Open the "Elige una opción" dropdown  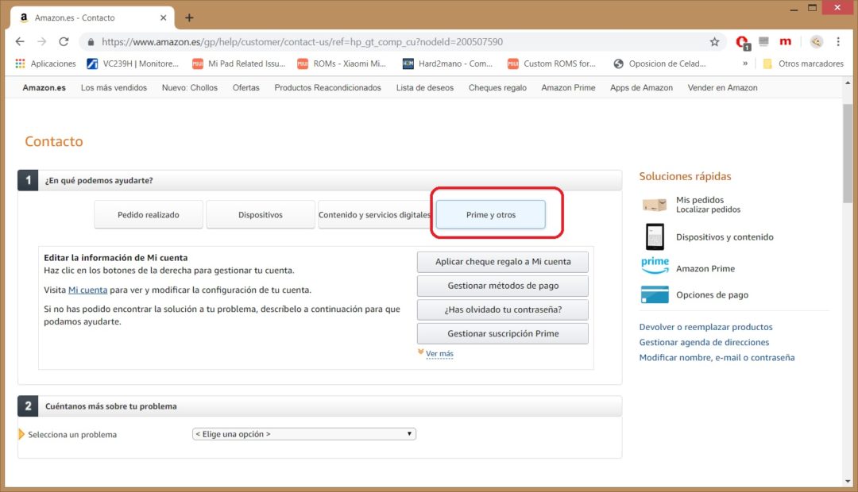click(x=304, y=433)
